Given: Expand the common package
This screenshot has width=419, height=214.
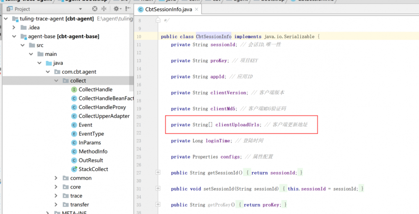Looking at the screenshot, I should [x=56, y=178].
